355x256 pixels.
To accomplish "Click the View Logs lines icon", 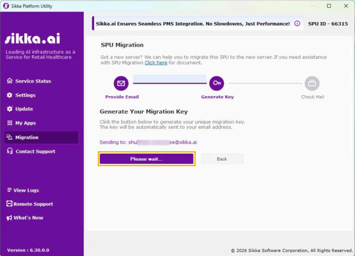I will [x=9, y=190].
